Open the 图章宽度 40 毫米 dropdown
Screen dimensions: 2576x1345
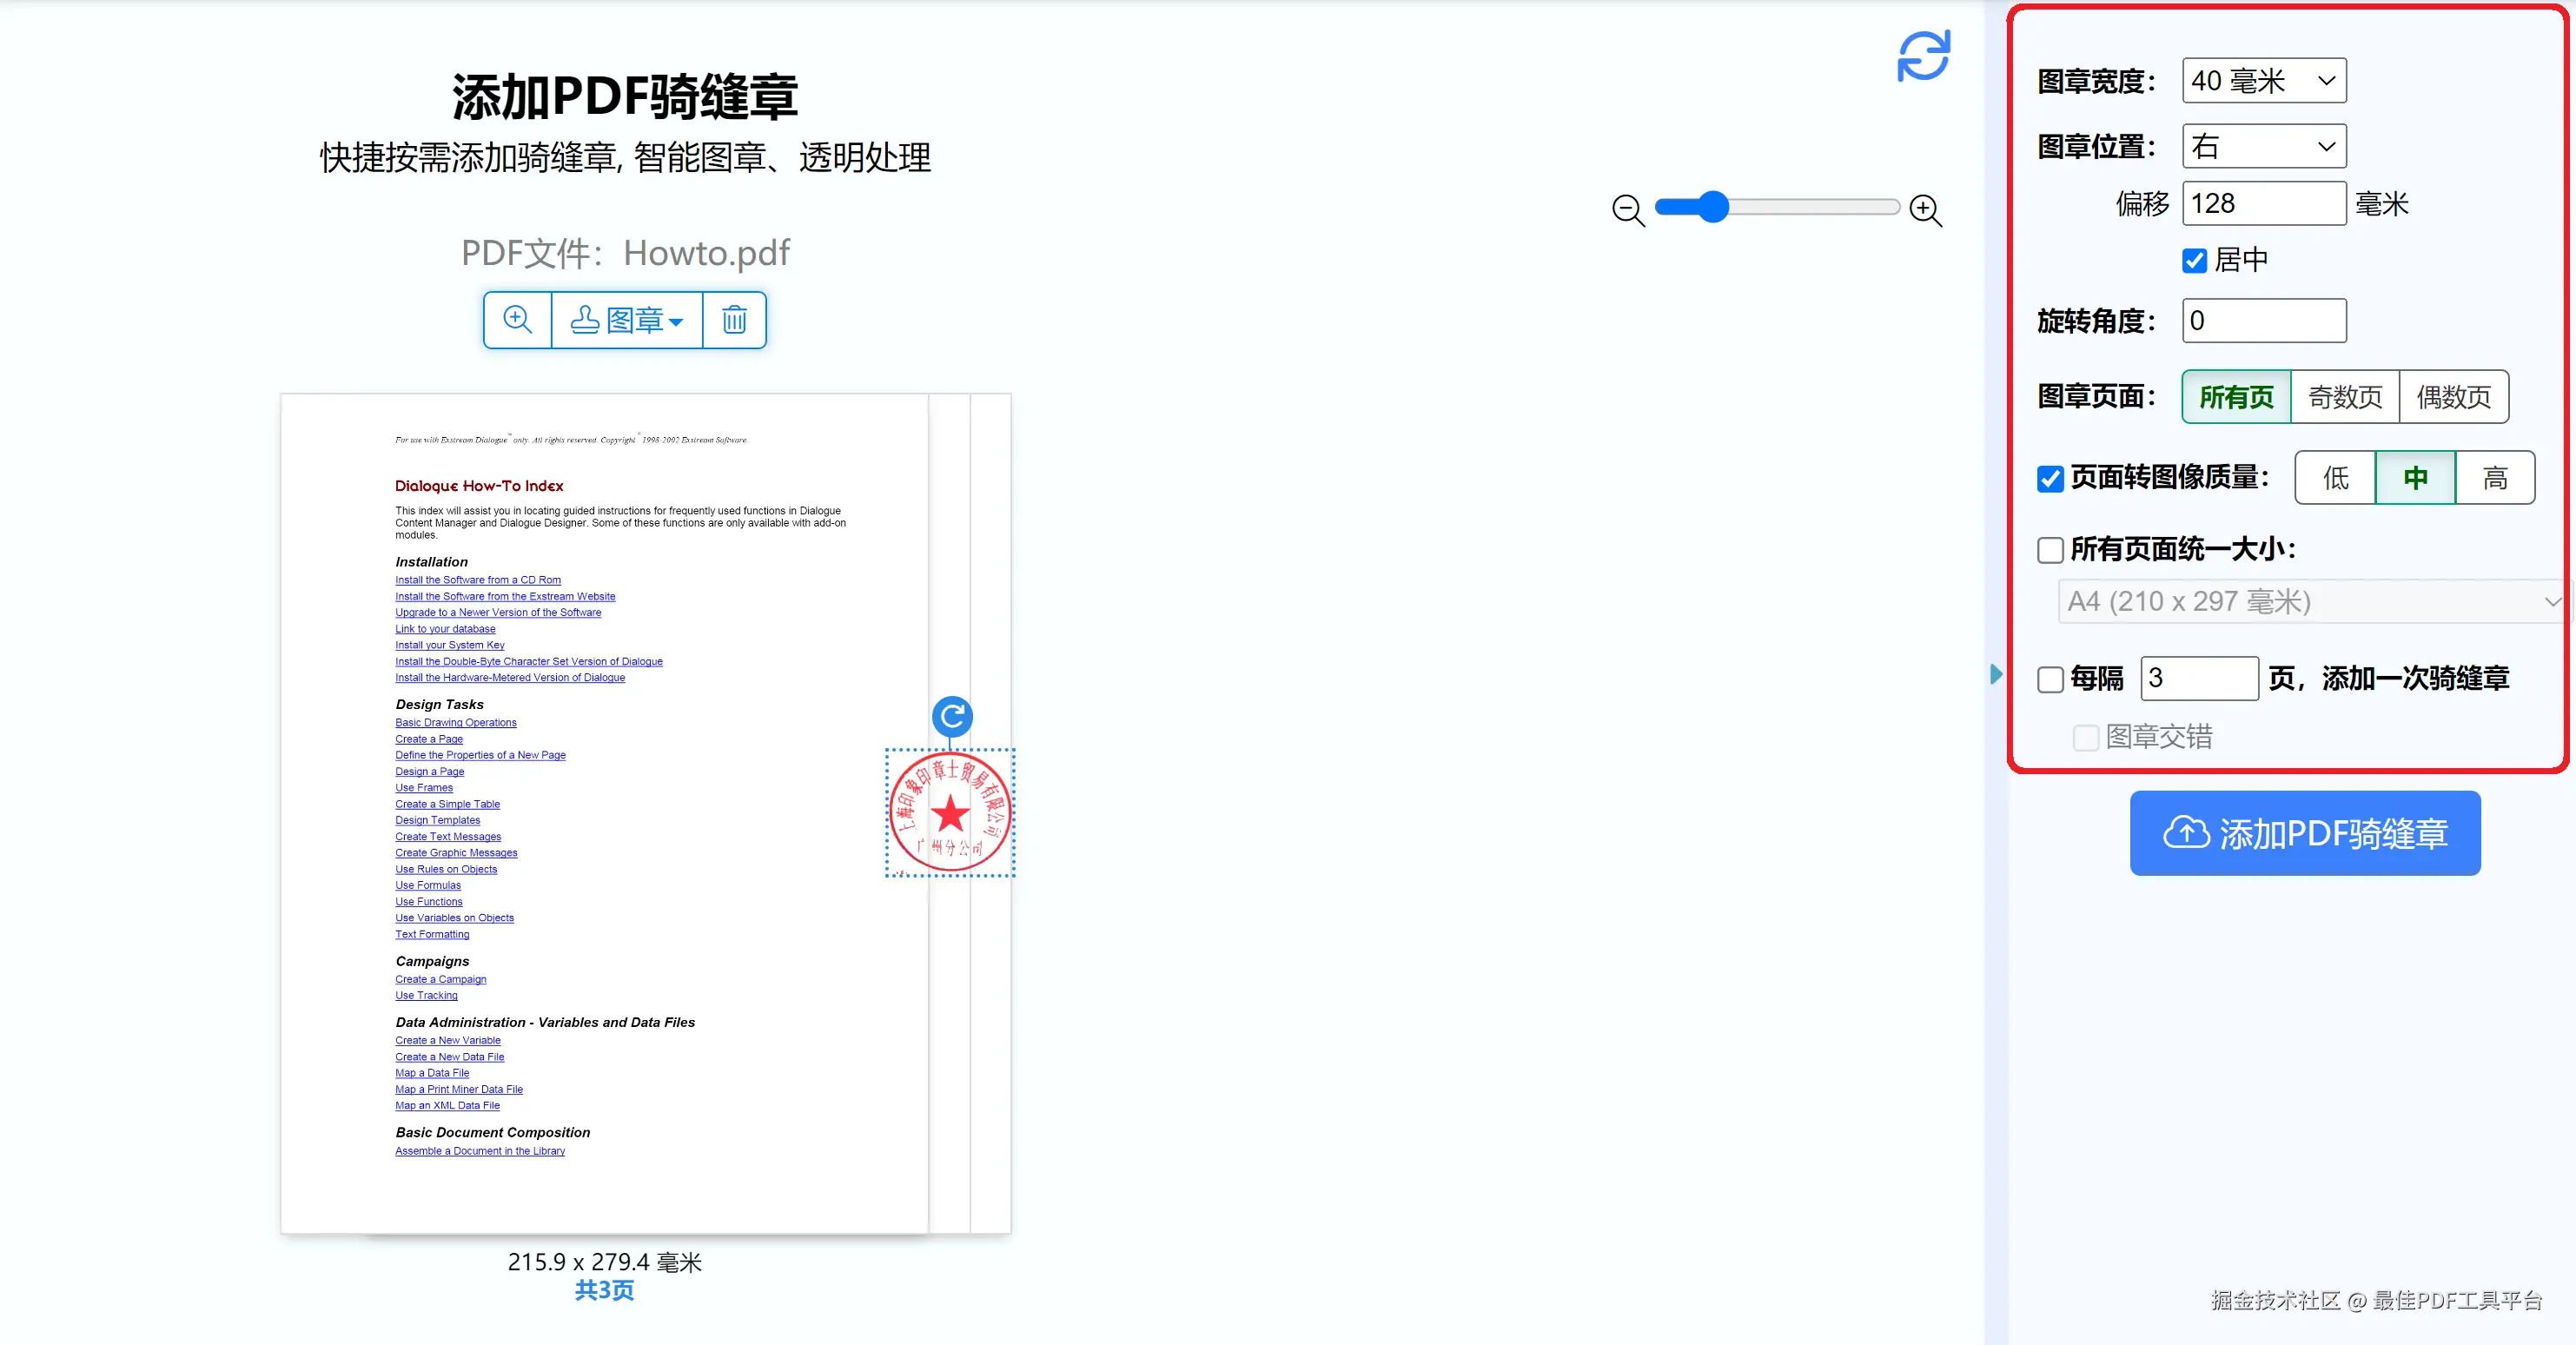[2263, 81]
